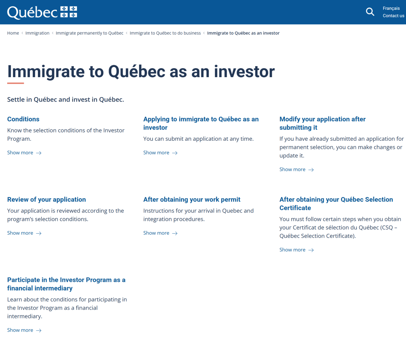The image size is (406, 339).
Task: Open Immigrate to Québec to do business breadcrumb
Action: (x=165, y=33)
